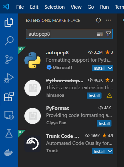Select the Python-autop... extension title
The image size is (124, 167).
pos(65,81)
